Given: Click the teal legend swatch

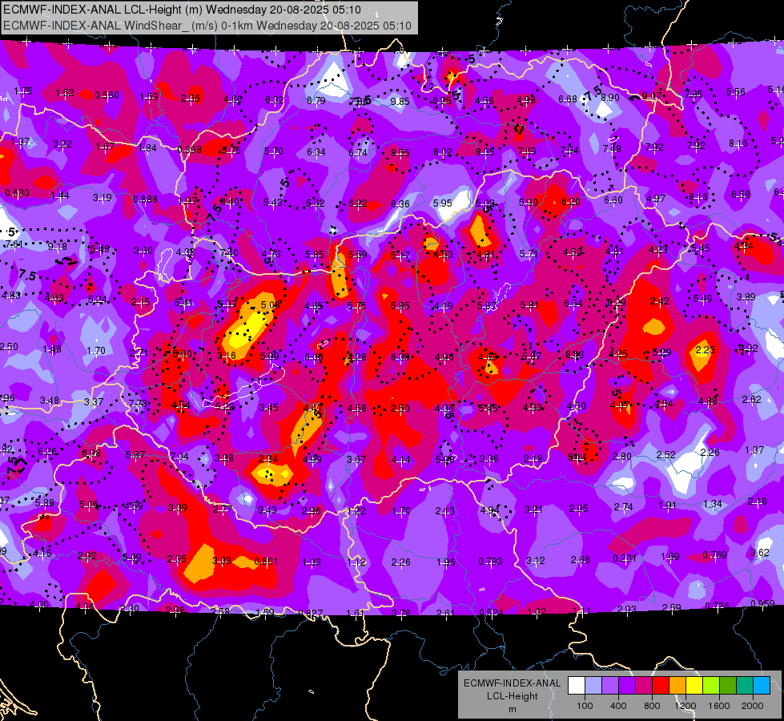Looking at the screenshot, I should tap(745, 685).
